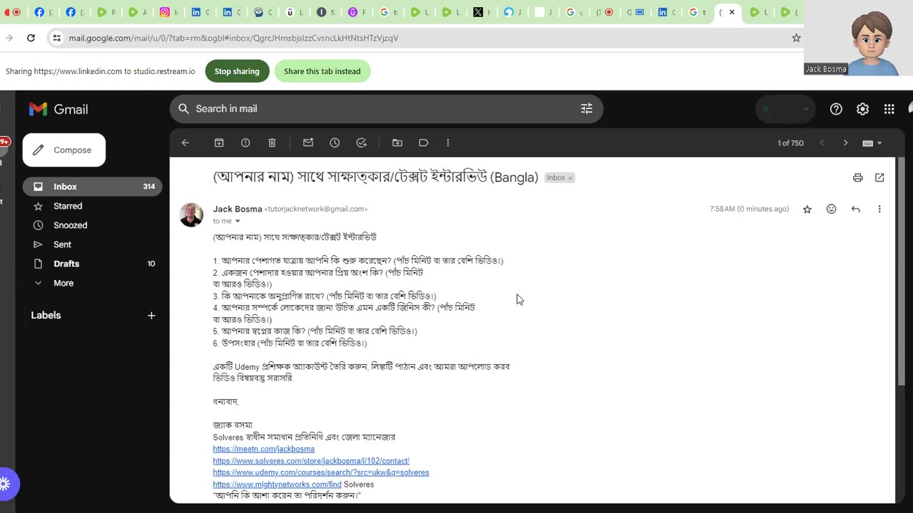This screenshot has width=913, height=513.
Task: Remove the Inbox label from the email
Action: pos(570,178)
